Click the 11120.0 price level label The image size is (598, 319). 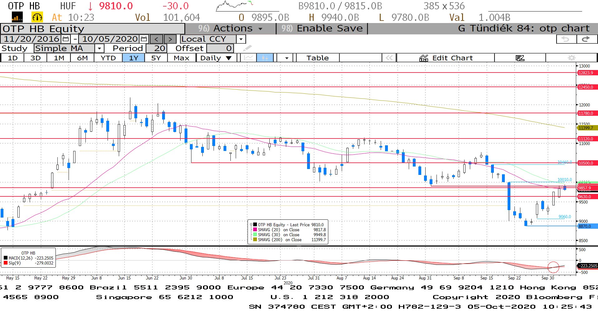click(x=587, y=139)
